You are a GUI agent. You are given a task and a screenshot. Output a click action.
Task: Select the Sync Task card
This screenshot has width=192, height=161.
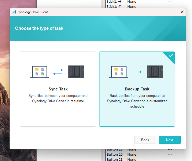click(x=58, y=89)
